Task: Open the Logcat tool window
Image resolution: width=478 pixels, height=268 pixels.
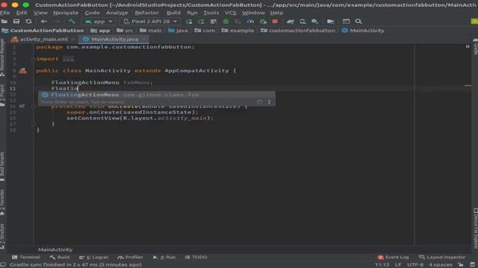Action: (93, 258)
